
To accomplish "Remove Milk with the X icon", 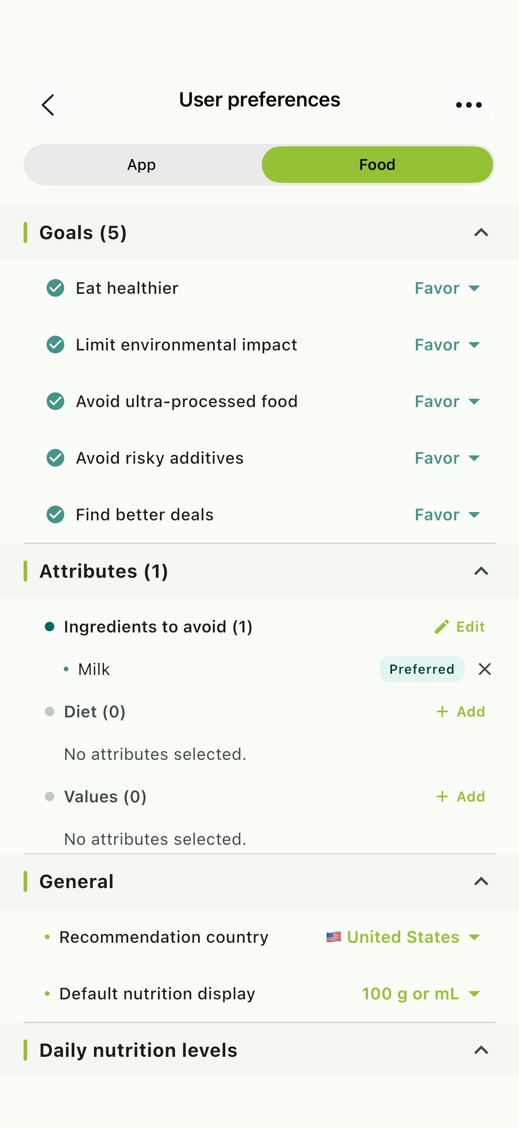I will pyautogui.click(x=484, y=669).
